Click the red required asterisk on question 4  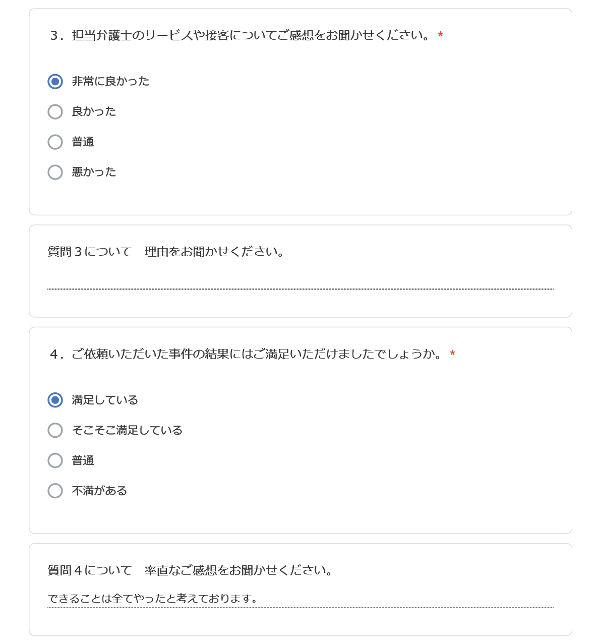[x=452, y=354]
